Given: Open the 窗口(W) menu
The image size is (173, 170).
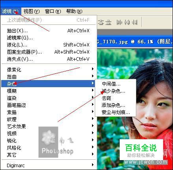Looking at the screenshot, I should click(53, 11).
